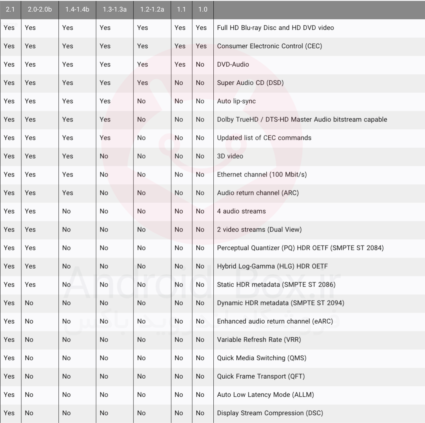This screenshot has height=423, width=425.
Task: Select the 2.0-2.0b column header
Action: 40,9
